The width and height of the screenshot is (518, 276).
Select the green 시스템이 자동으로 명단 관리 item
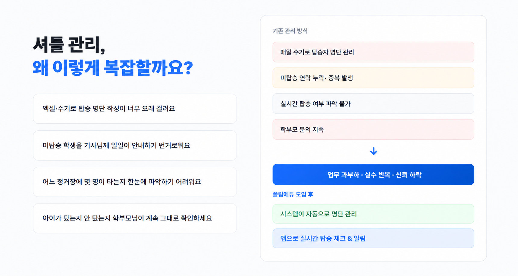click(373, 214)
